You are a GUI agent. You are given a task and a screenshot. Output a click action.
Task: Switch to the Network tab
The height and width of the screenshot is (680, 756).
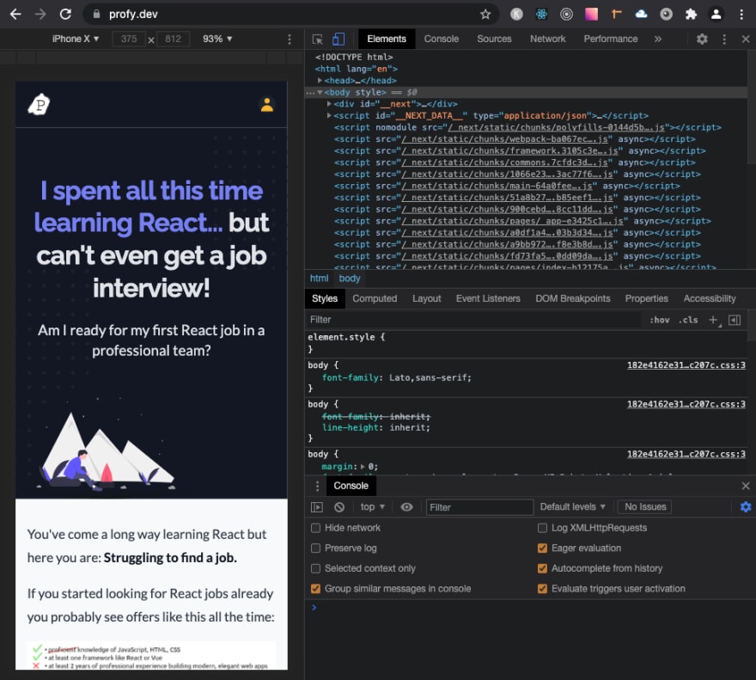548,39
